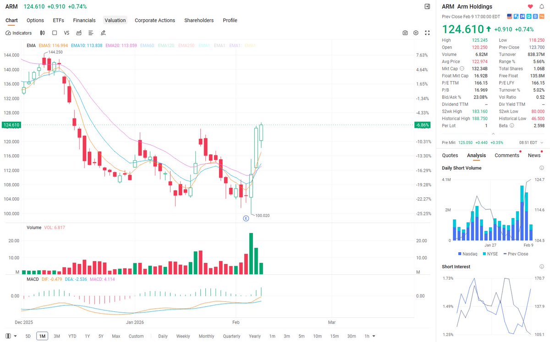Set range to 5D
Viewport: 550px width, 342px height.
(x=28, y=336)
